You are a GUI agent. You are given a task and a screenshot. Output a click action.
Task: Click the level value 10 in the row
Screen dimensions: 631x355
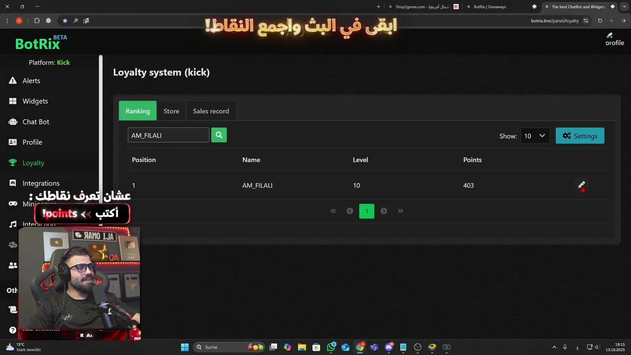(356, 185)
